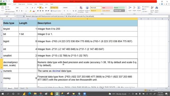Apply the Bad cell style

(108, 8)
